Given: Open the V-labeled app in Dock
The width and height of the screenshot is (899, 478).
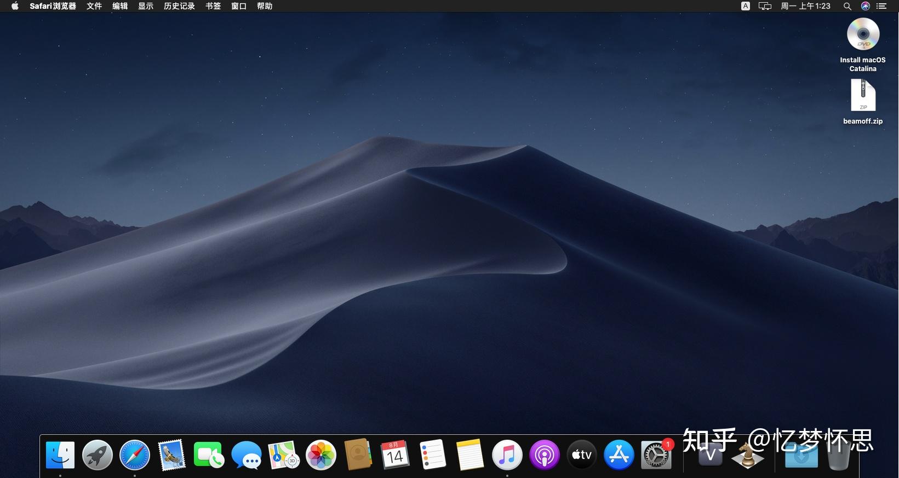Looking at the screenshot, I should [x=711, y=455].
